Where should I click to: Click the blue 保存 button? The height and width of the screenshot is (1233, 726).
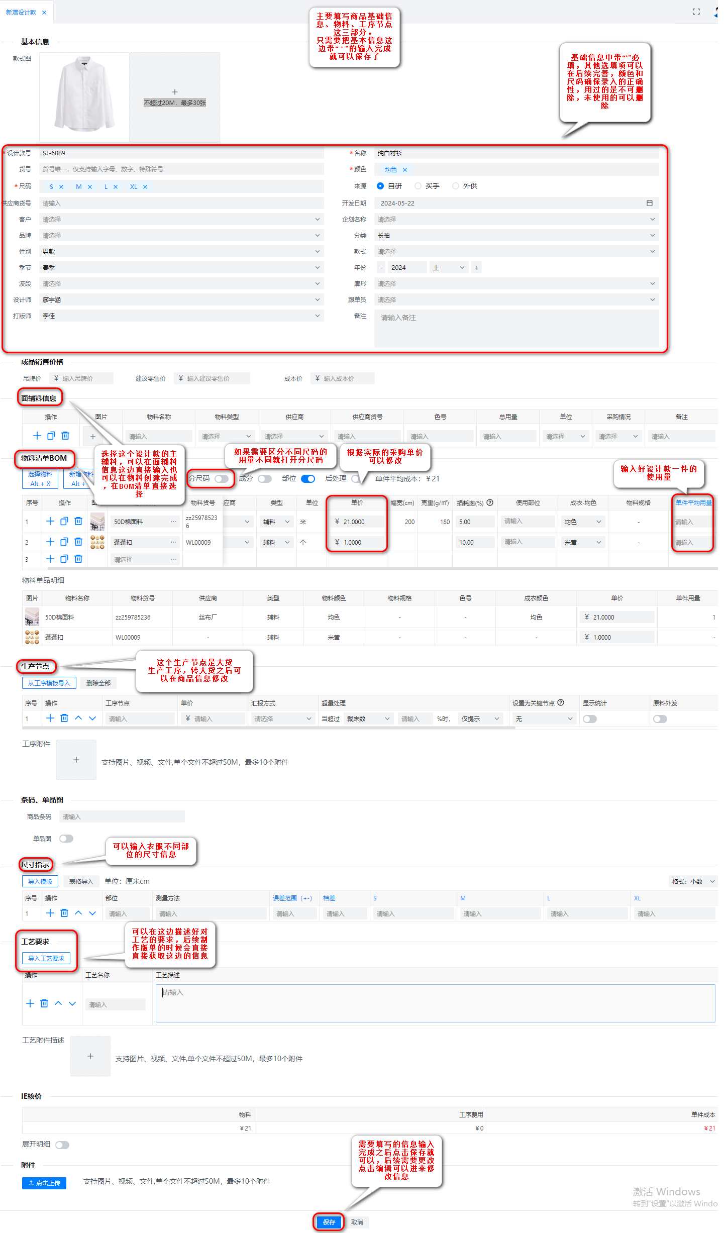click(329, 1222)
